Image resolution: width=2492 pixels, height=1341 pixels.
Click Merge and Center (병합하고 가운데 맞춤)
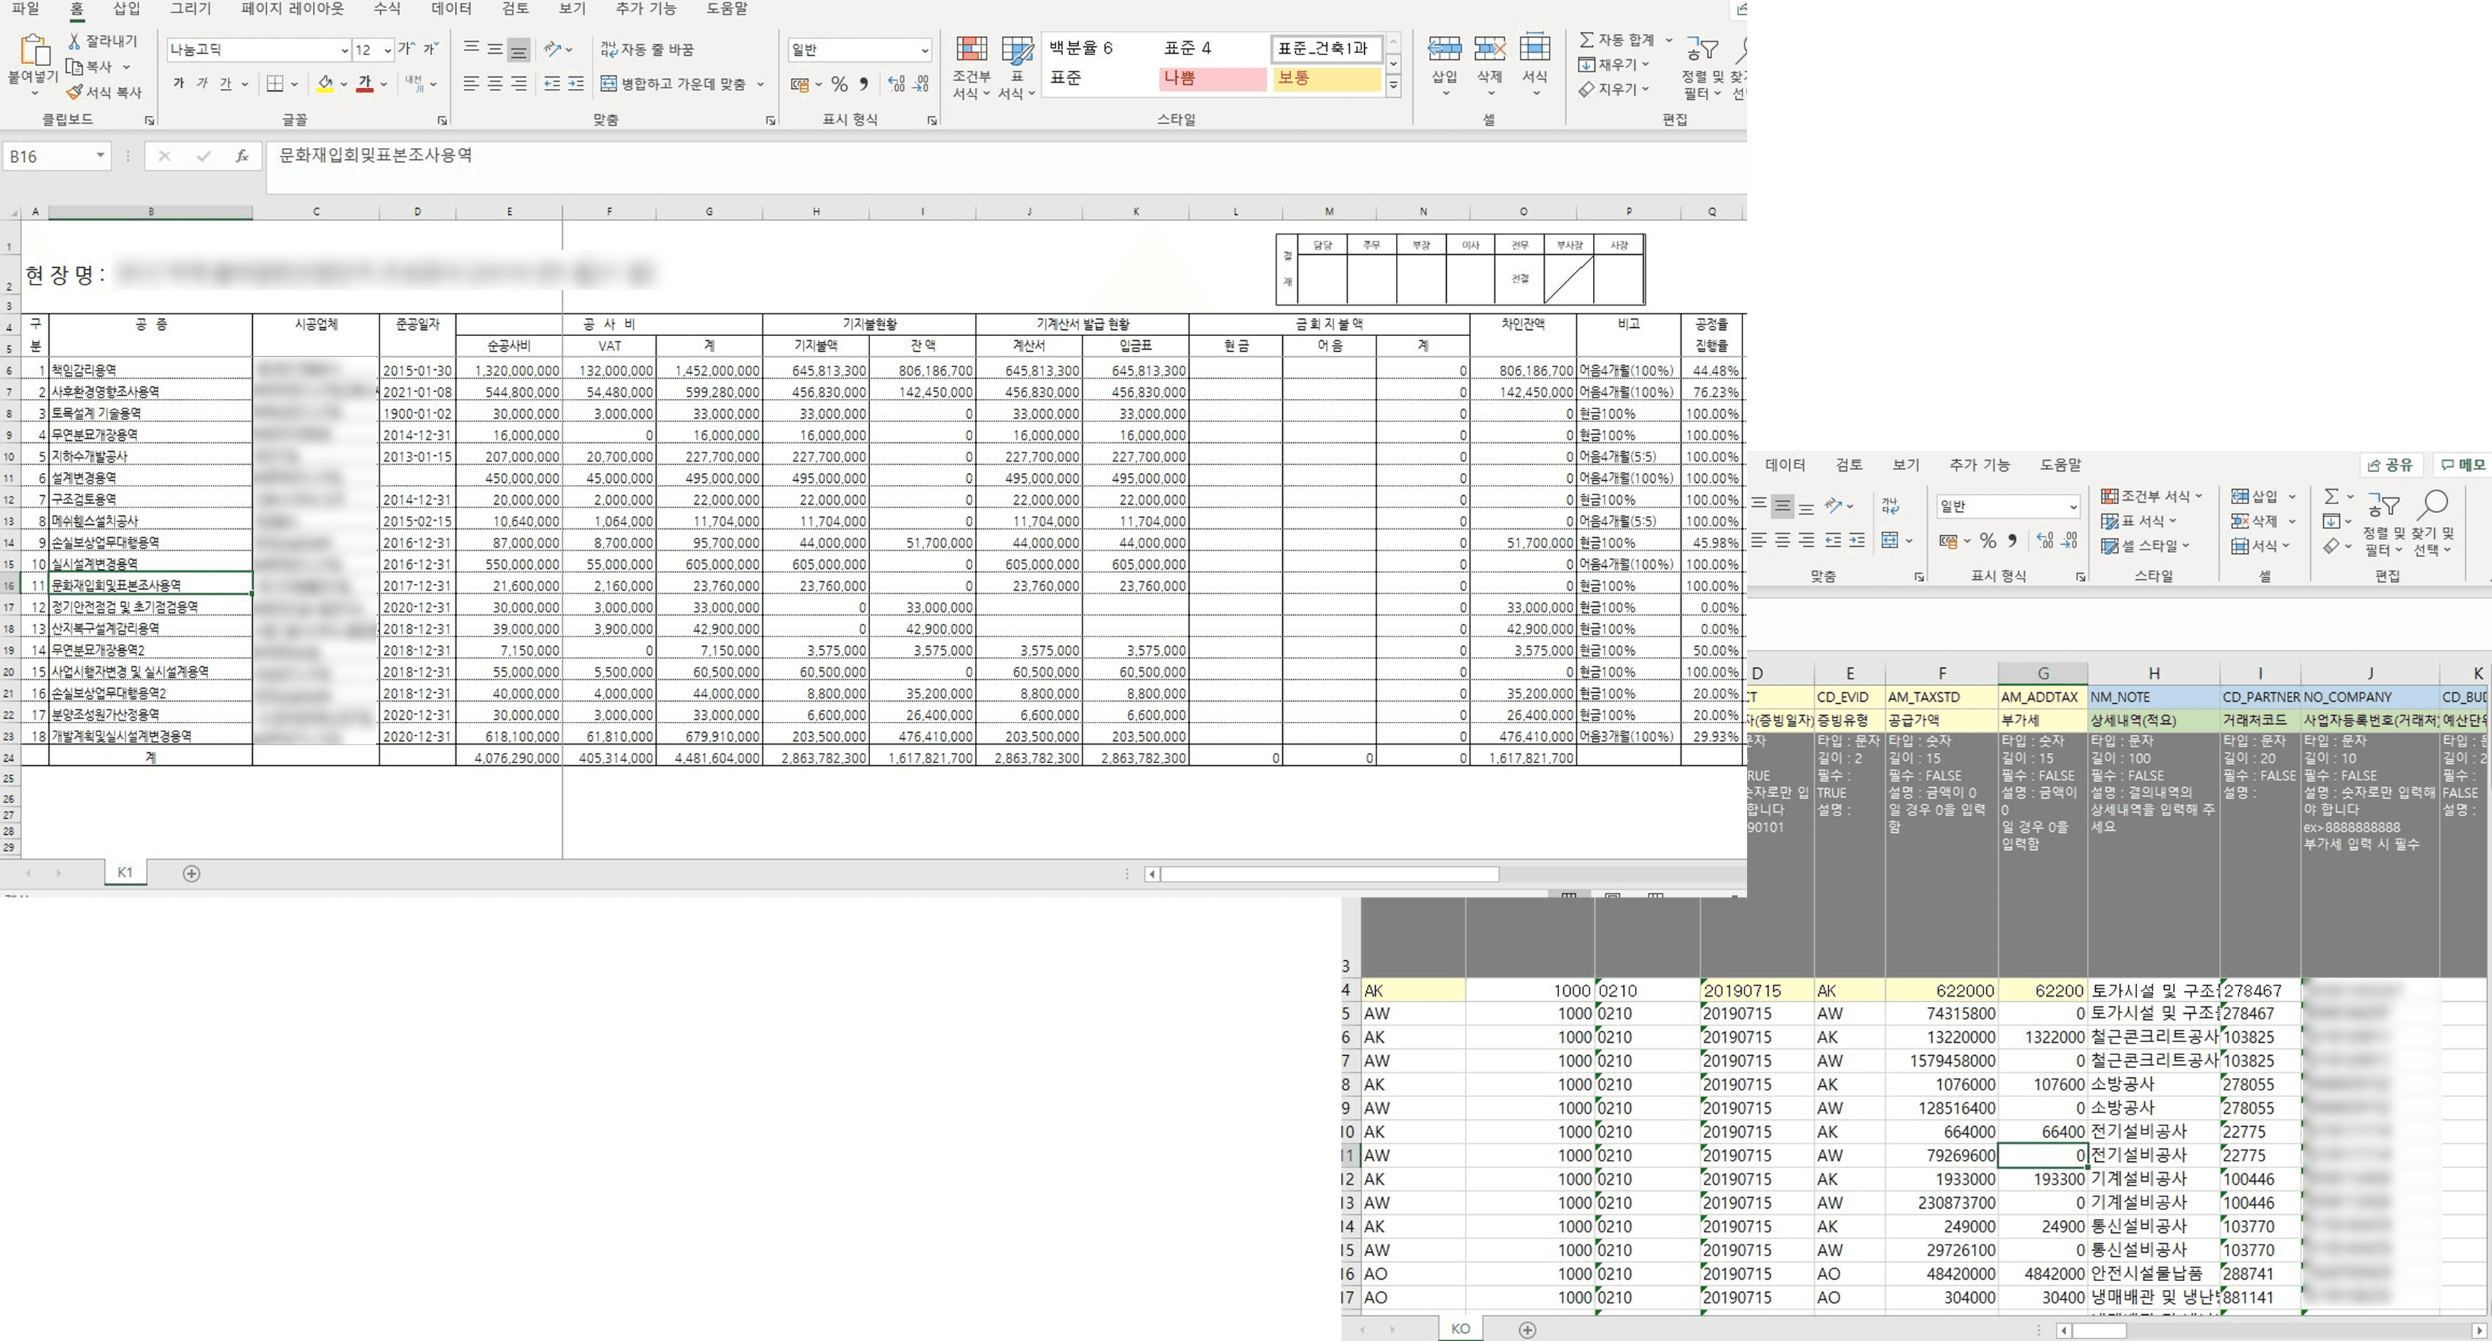pos(675,84)
